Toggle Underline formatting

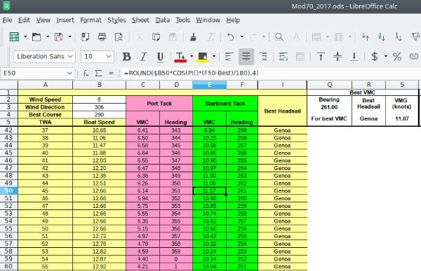coord(160,57)
